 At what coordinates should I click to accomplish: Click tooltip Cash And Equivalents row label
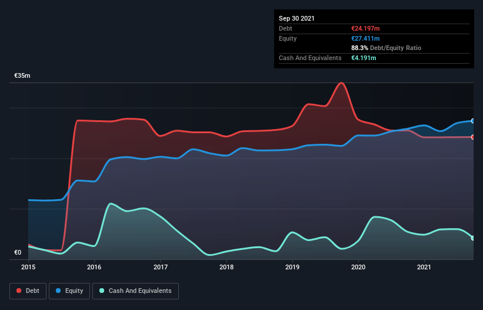point(310,58)
